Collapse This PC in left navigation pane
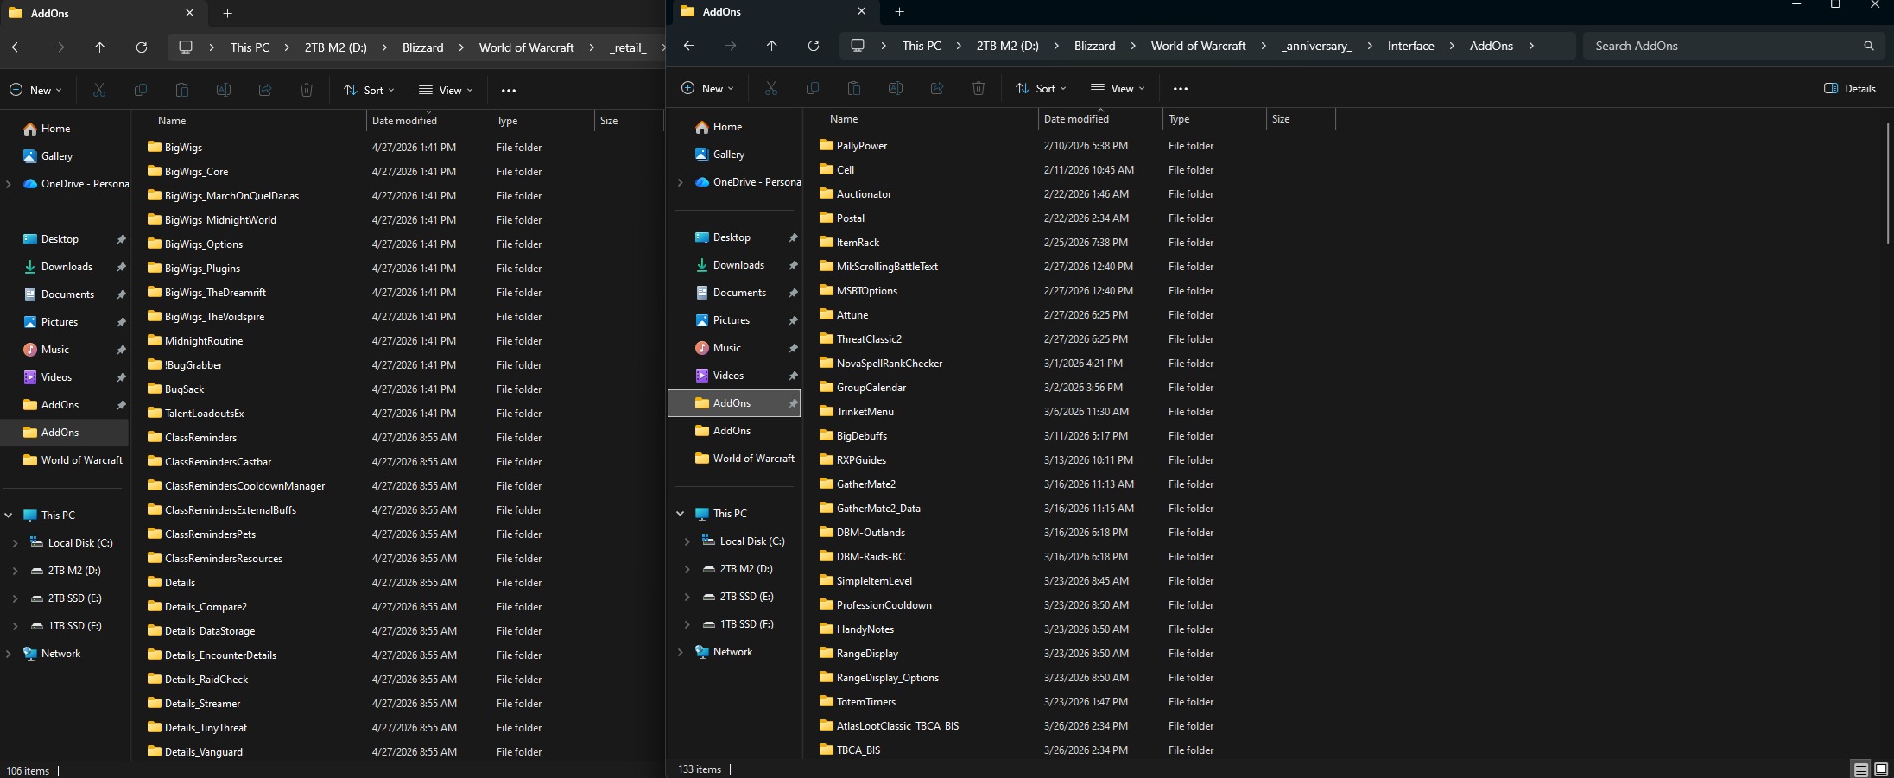Screen dimensions: 1894x778 click(9, 516)
